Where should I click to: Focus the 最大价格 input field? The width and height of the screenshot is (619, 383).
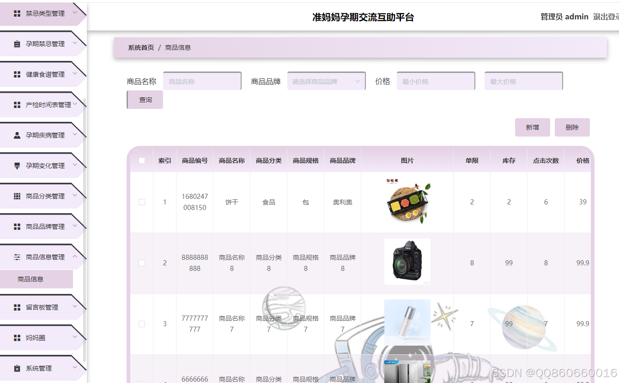(x=524, y=81)
